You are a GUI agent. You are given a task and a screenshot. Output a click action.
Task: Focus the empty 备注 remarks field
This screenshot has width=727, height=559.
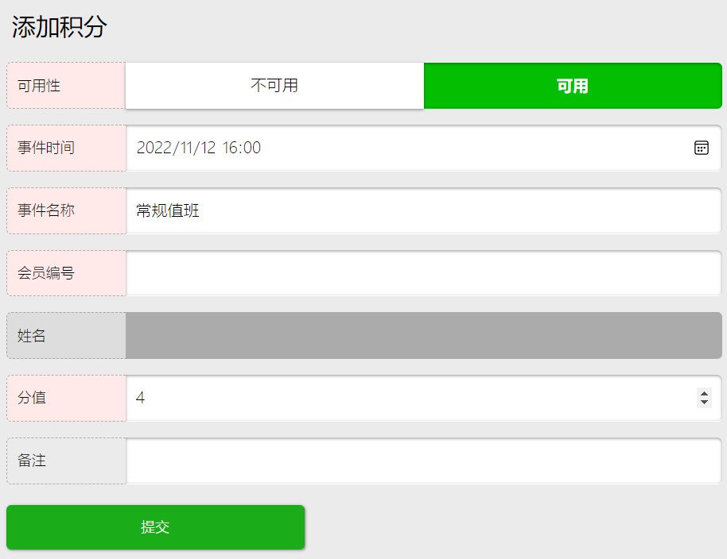pyautogui.click(x=424, y=461)
